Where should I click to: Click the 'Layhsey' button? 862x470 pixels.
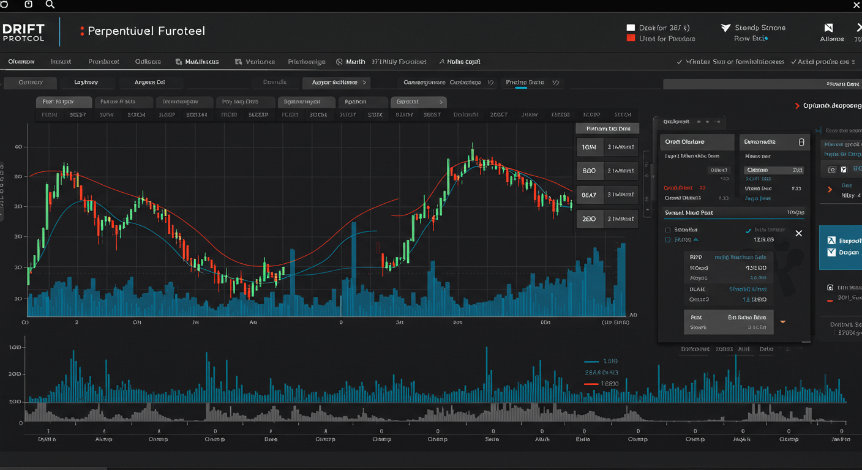[x=86, y=82]
